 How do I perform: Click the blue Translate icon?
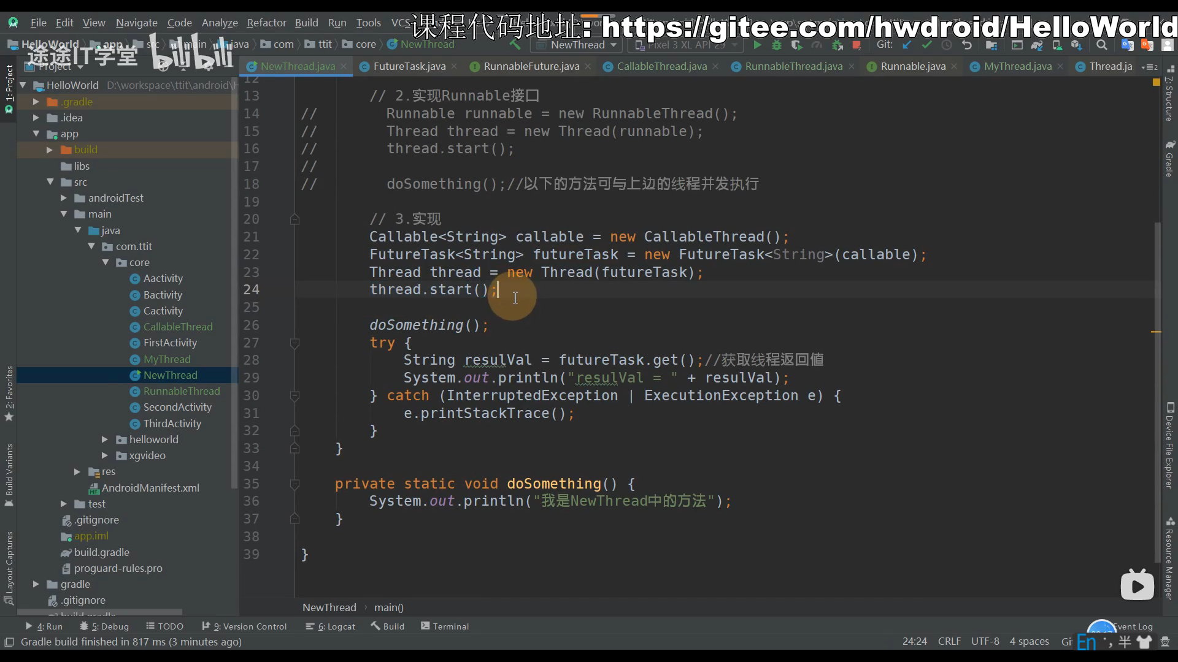[1128, 45]
